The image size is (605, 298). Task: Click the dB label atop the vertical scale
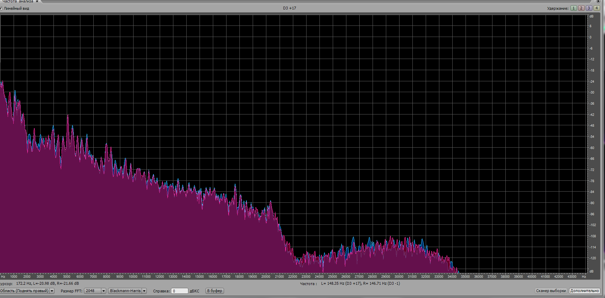(x=591, y=16)
